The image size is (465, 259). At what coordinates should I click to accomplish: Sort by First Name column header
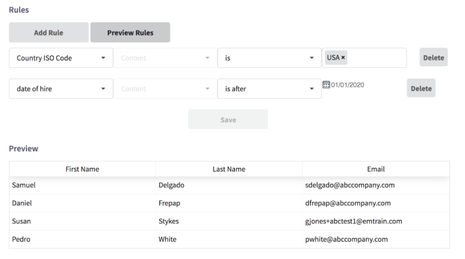(82, 169)
